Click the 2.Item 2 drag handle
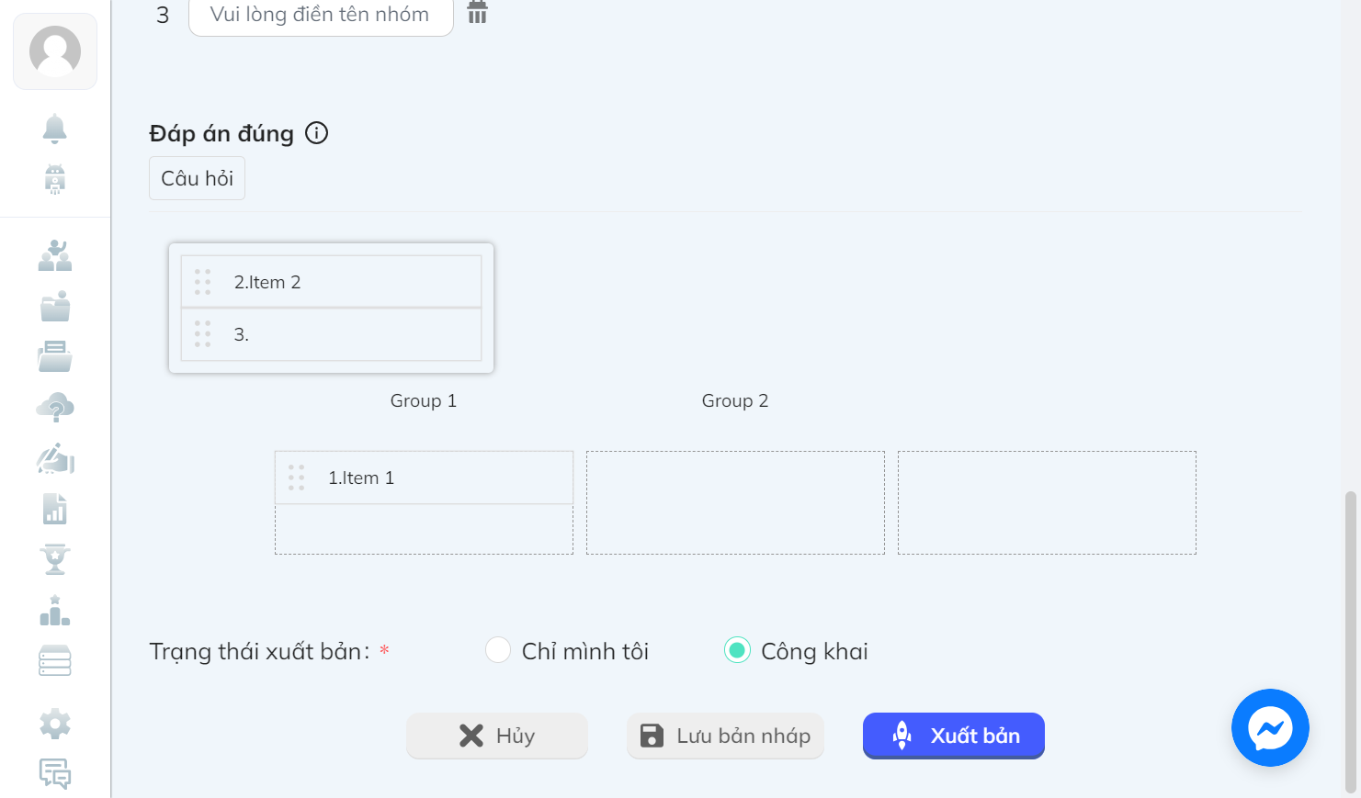The width and height of the screenshot is (1361, 798). click(x=203, y=282)
